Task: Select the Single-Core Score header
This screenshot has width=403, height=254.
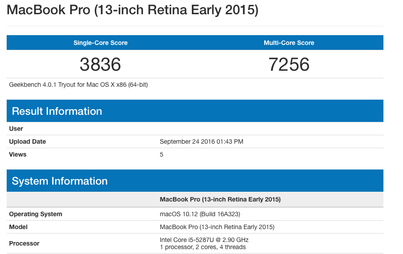Action: tap(101, 43)
